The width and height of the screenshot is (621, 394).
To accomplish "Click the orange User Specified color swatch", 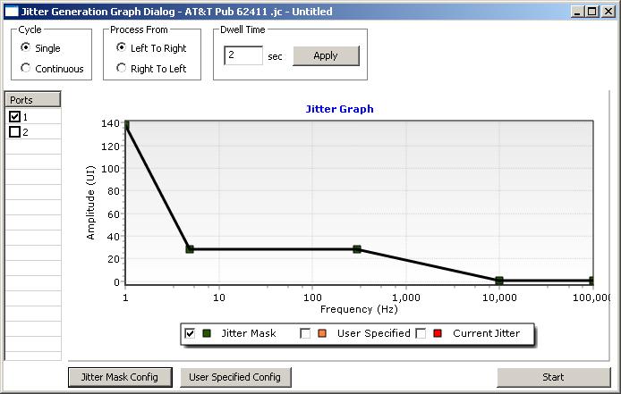I will click(322, 333).
